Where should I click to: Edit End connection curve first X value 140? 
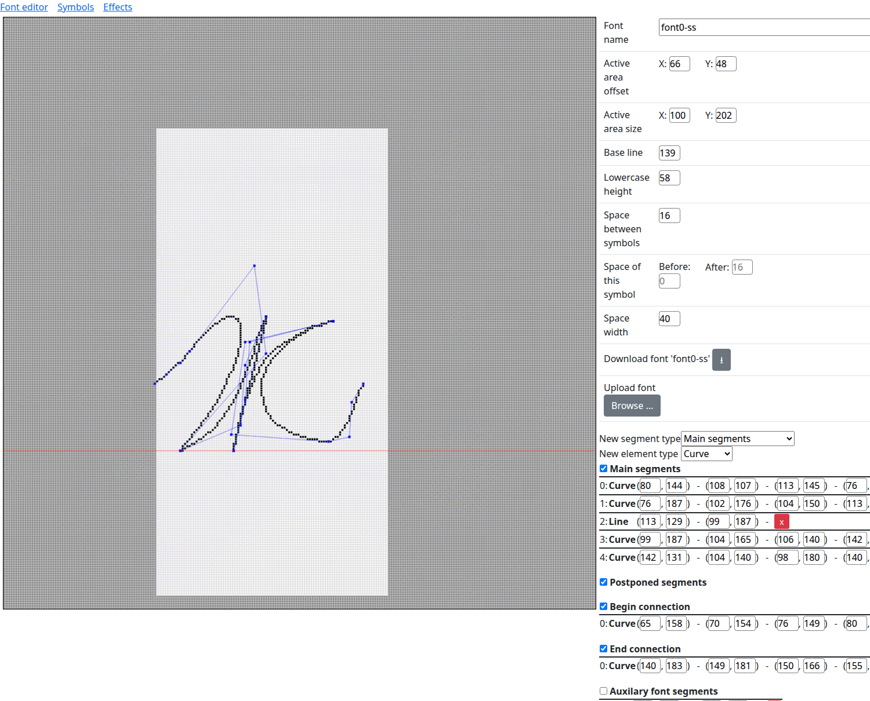[x=650, y=666]
